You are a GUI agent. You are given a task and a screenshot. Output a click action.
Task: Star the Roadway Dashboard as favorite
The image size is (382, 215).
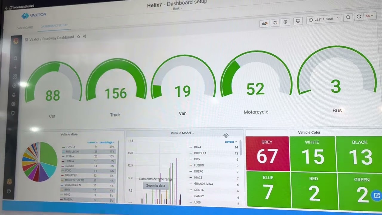tap(78, 37)
